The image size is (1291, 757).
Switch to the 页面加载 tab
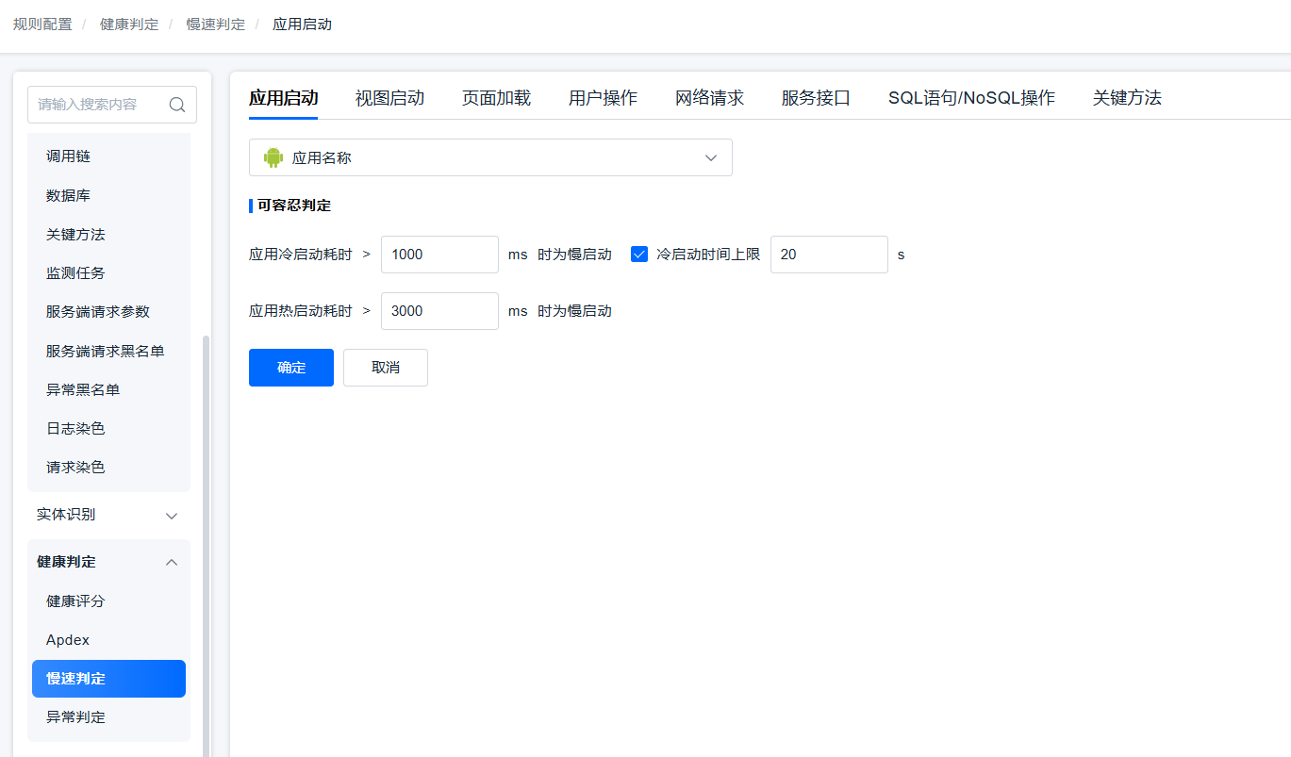click(496, 98)
